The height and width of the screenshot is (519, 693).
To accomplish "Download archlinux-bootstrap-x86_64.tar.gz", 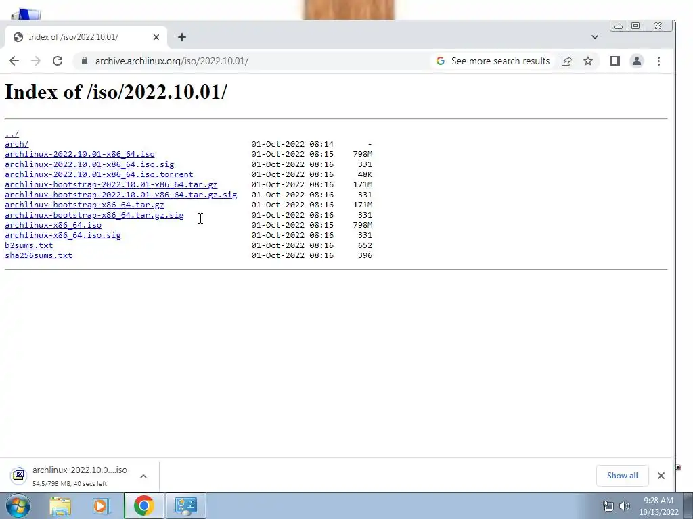I will pyautogui.click(x=85, y=205).
